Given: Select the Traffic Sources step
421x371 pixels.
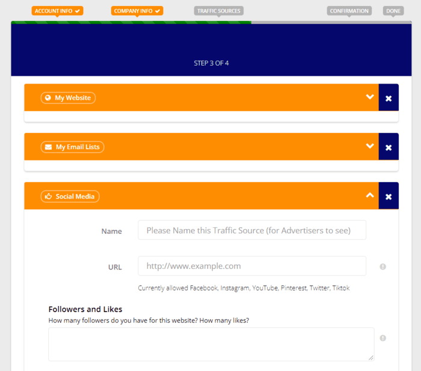Looking at the screenshot, I should [218, 11].
